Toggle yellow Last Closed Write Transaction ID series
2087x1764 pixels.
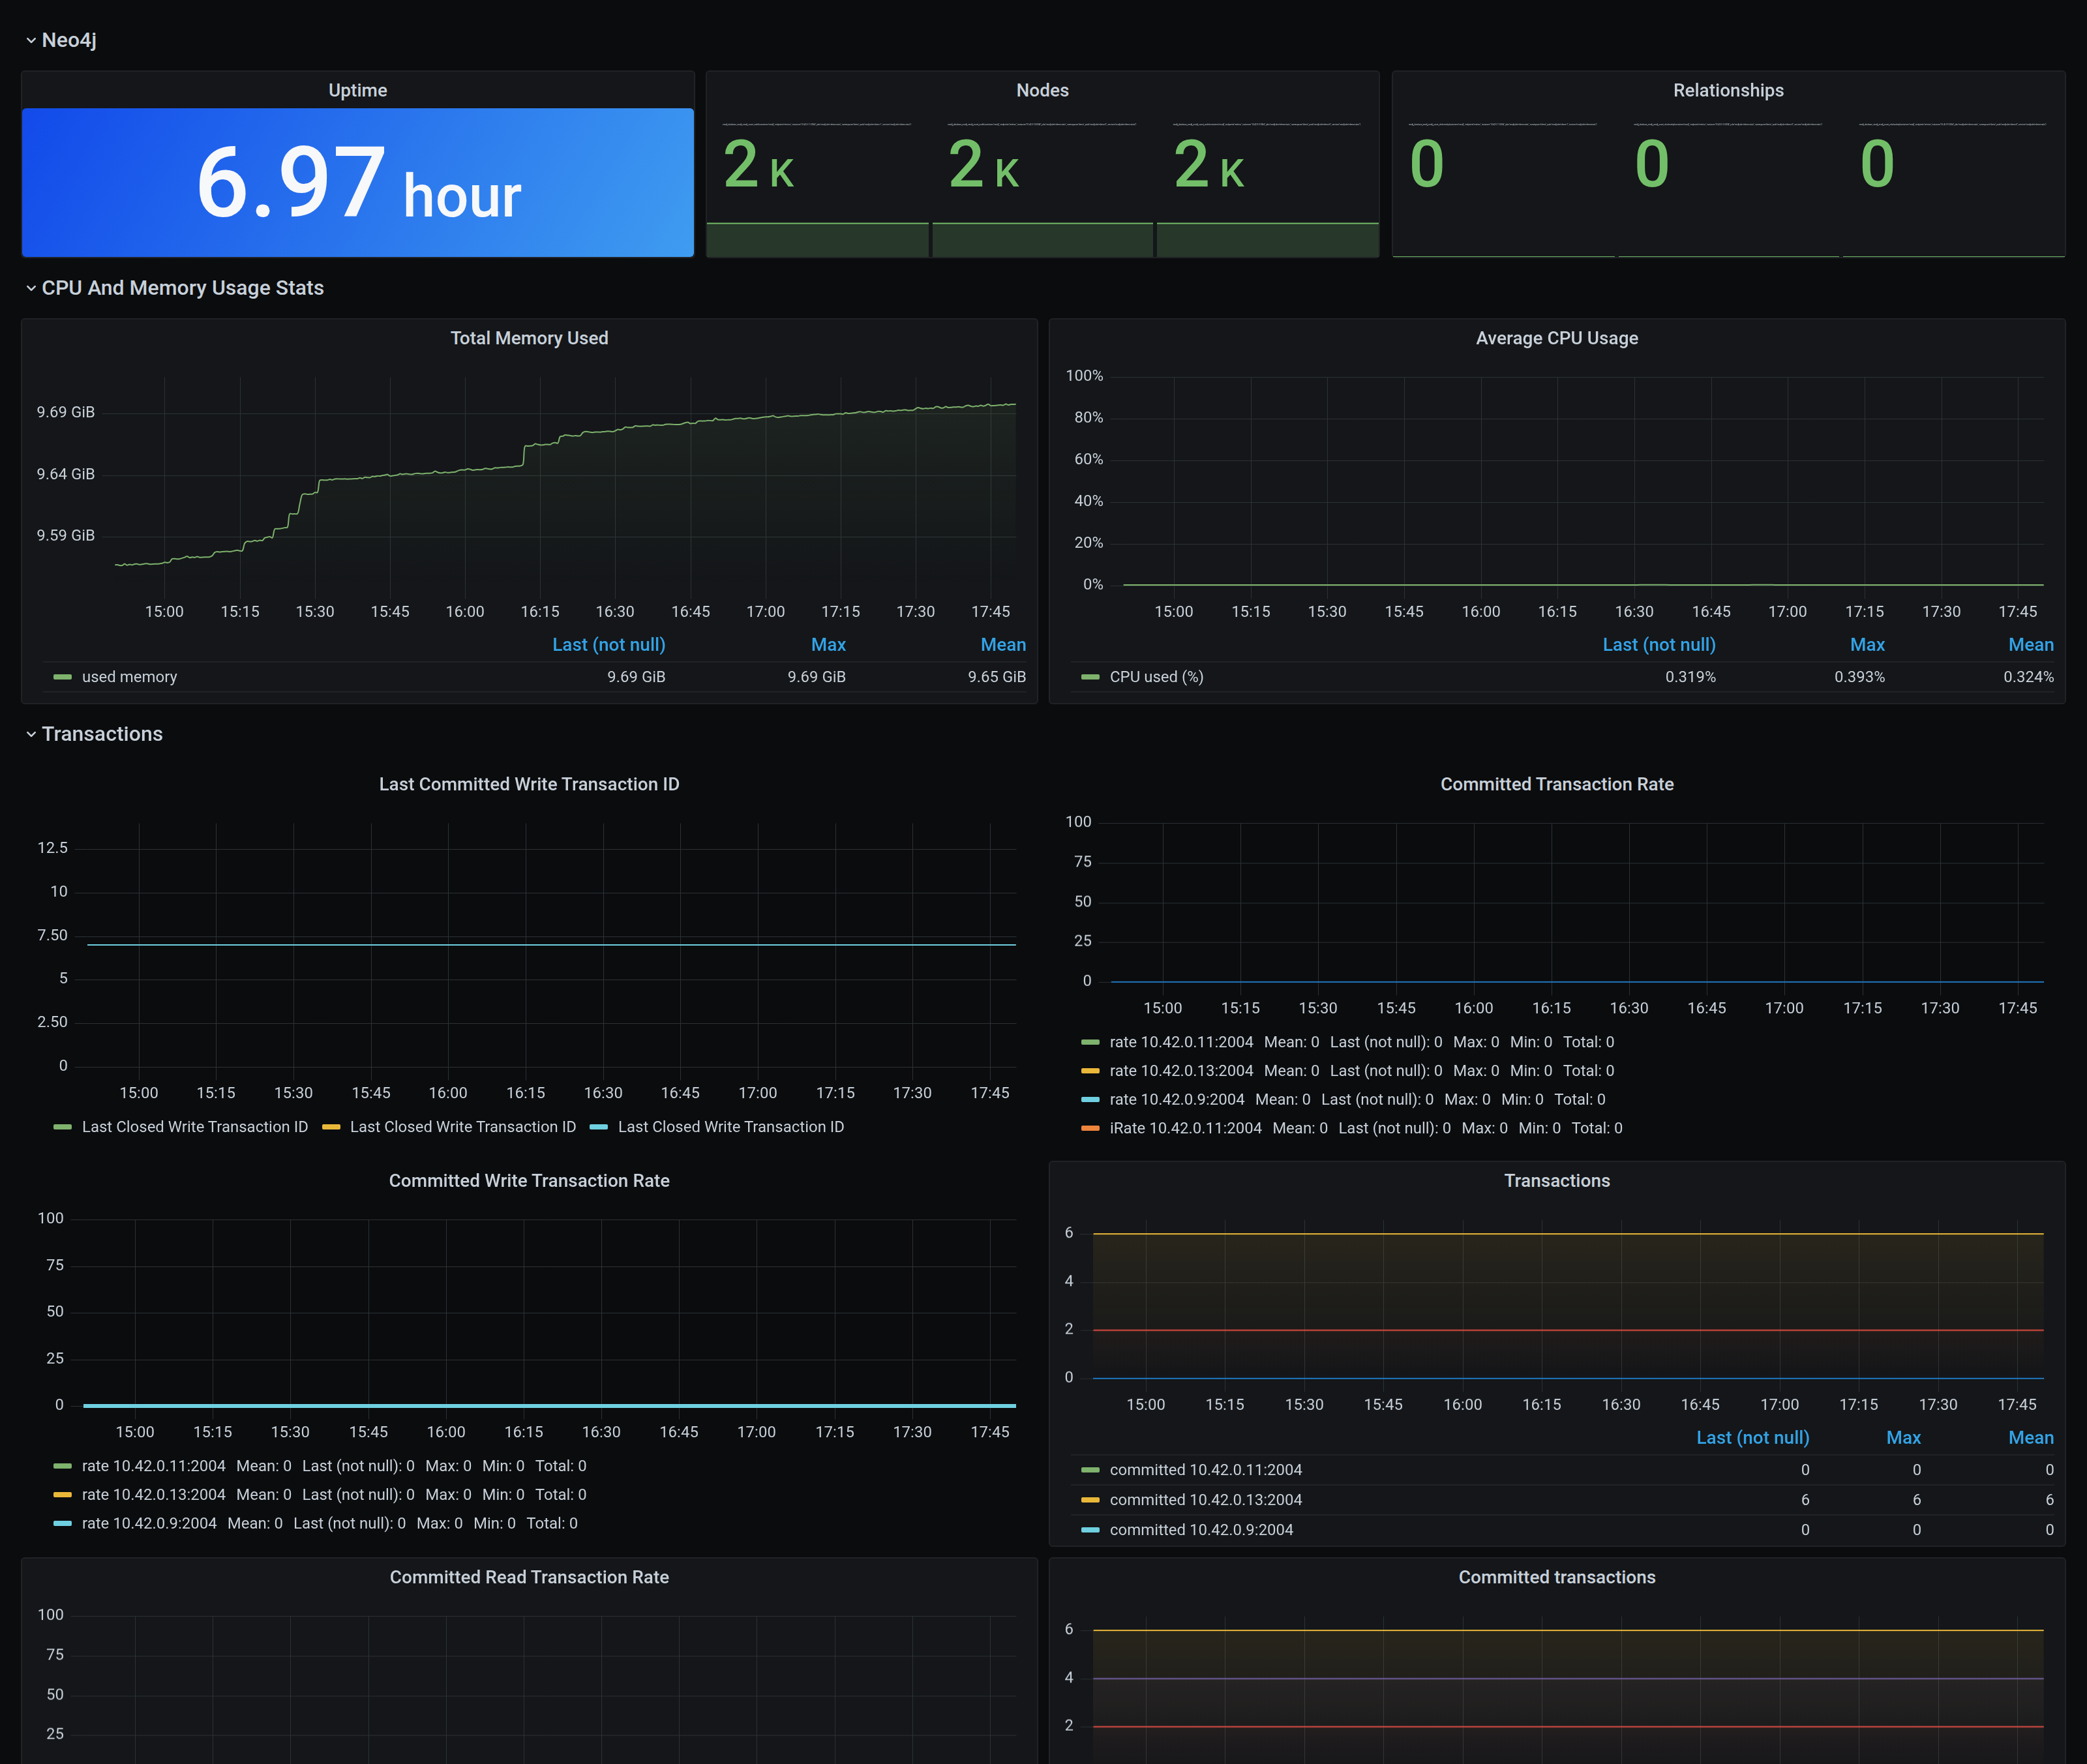coord(462,1127)
